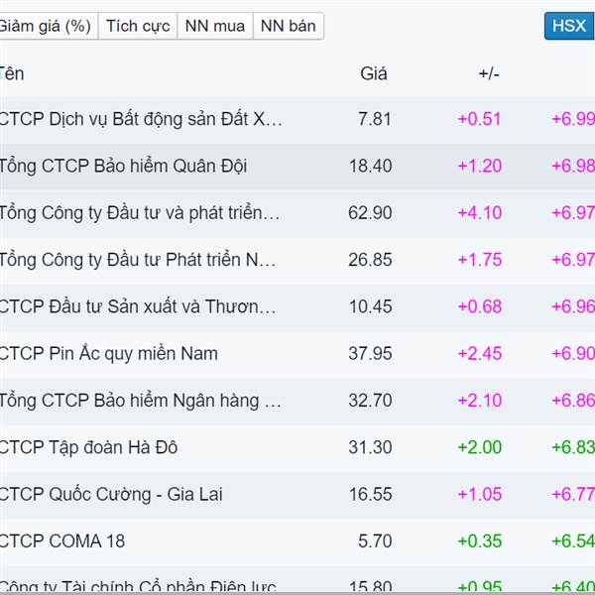Viewport: 595px width, 595px height.
Task: Open the NN mua tab
Action: point(215,26)
